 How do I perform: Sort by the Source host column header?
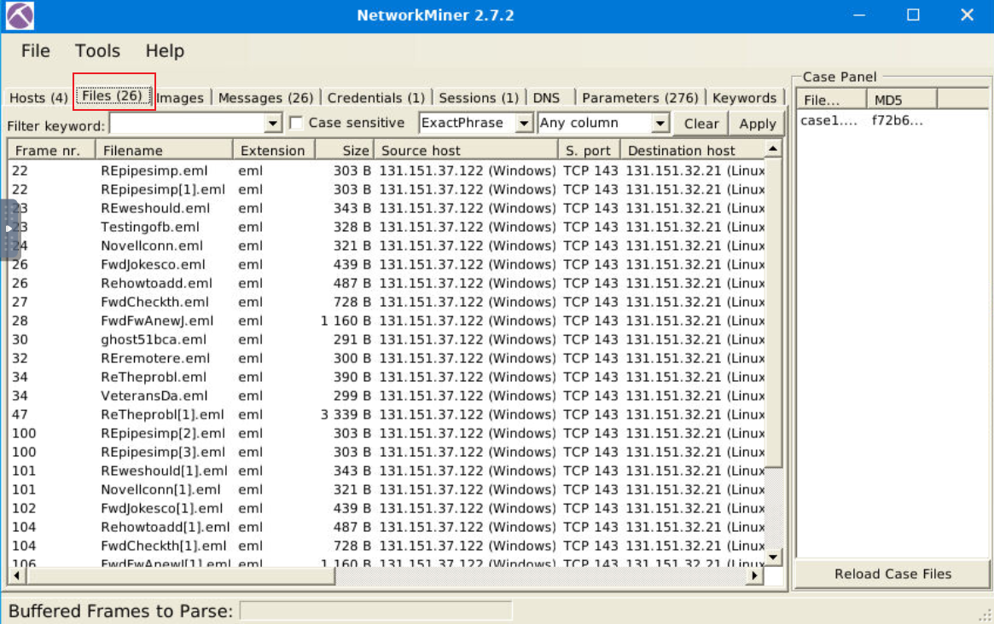point(466,150)
